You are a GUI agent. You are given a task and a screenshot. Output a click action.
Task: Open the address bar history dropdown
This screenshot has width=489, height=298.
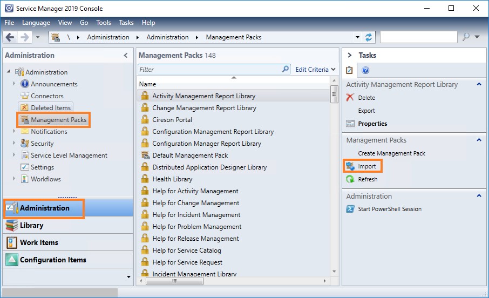(357, 37)
